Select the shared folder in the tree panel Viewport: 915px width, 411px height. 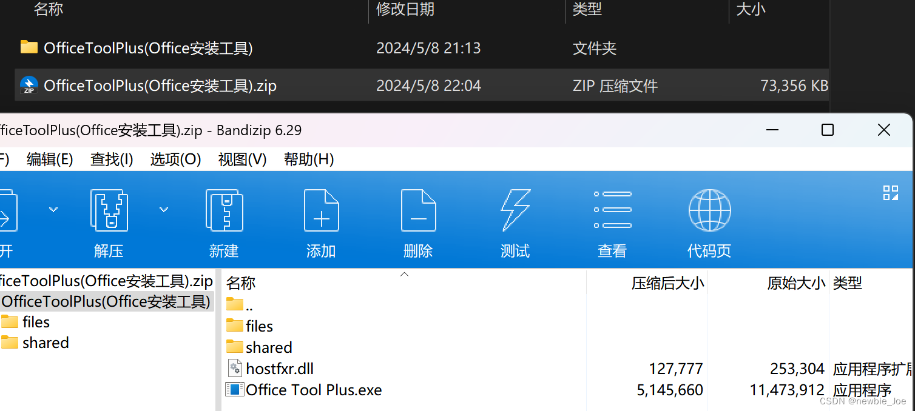tap(35, 343)
